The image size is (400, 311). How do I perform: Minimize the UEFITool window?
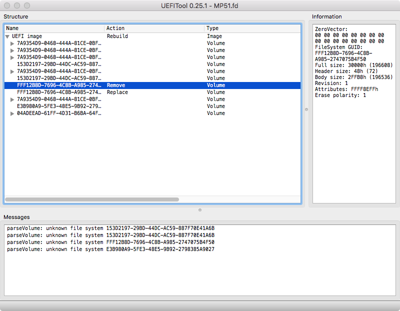[17, 5]
